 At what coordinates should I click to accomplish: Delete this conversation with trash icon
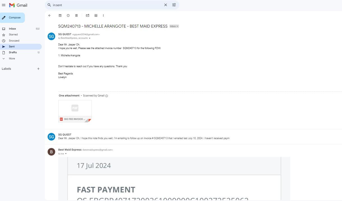pyautogui.click(x=76, y=16)
